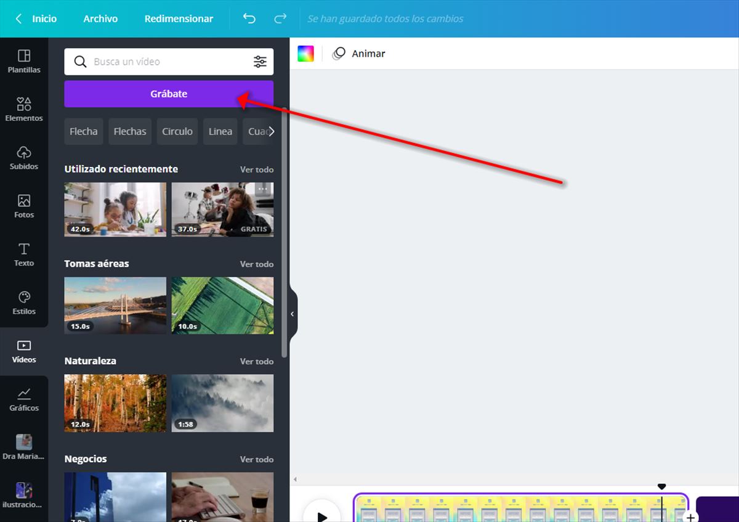Open the rainbow background color picker

305,54
